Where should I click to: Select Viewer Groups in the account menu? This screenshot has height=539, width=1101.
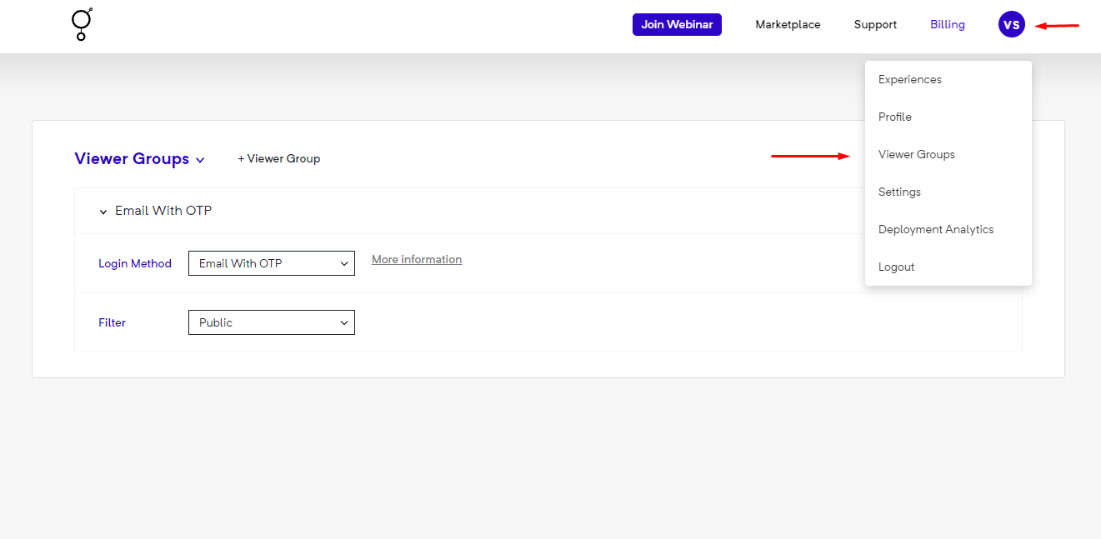point(916,154)
